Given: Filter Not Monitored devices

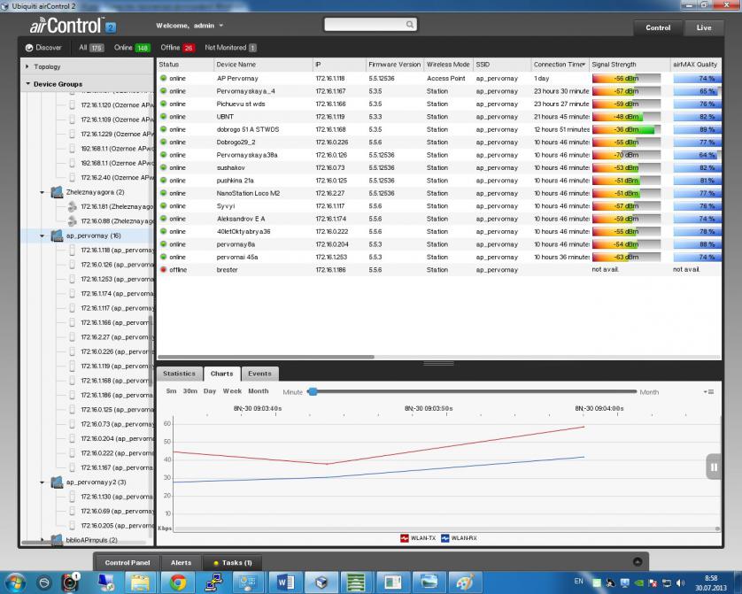Looking at the screenshot, I should 230,47.
